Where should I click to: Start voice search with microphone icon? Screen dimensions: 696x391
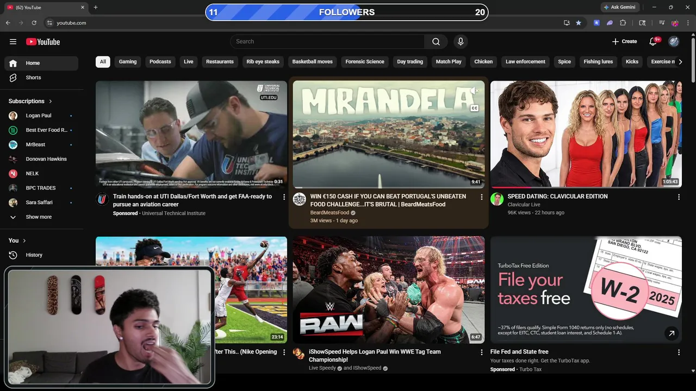(x=461, y=42)
